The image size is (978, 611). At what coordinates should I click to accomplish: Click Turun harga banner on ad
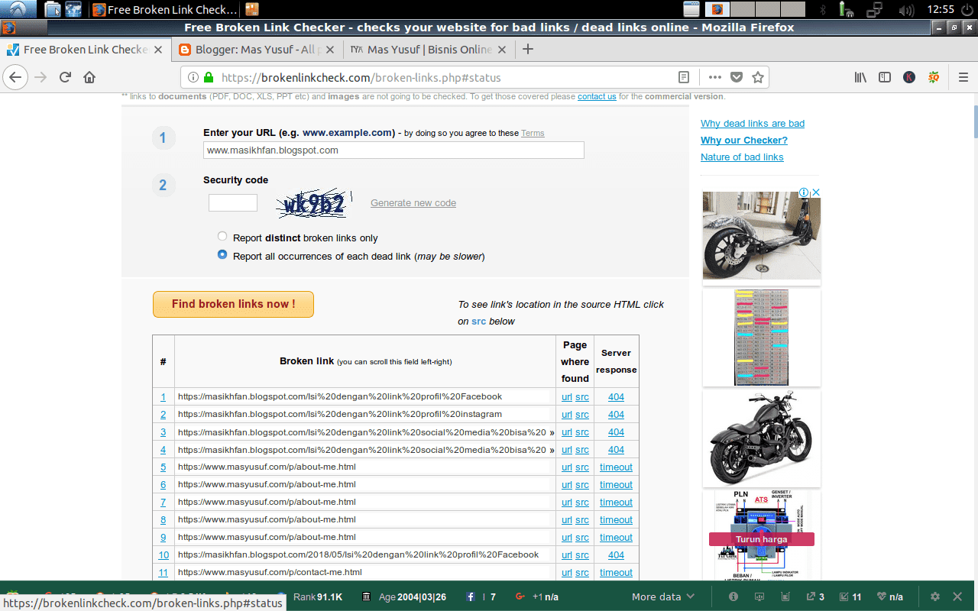coord(762,539)
